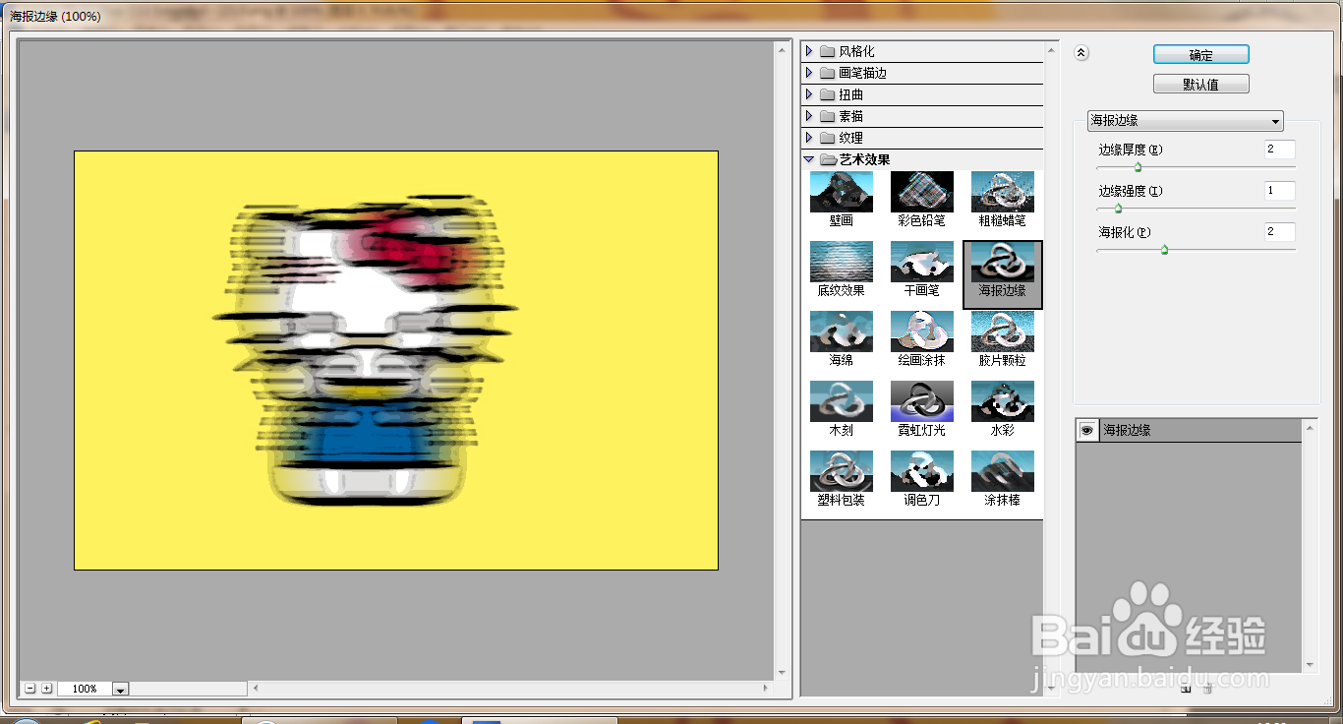This screenshot has width=1343, height=724.
Task: Select the 调色刀 filter thumbnail
Action: coord(922,472)
